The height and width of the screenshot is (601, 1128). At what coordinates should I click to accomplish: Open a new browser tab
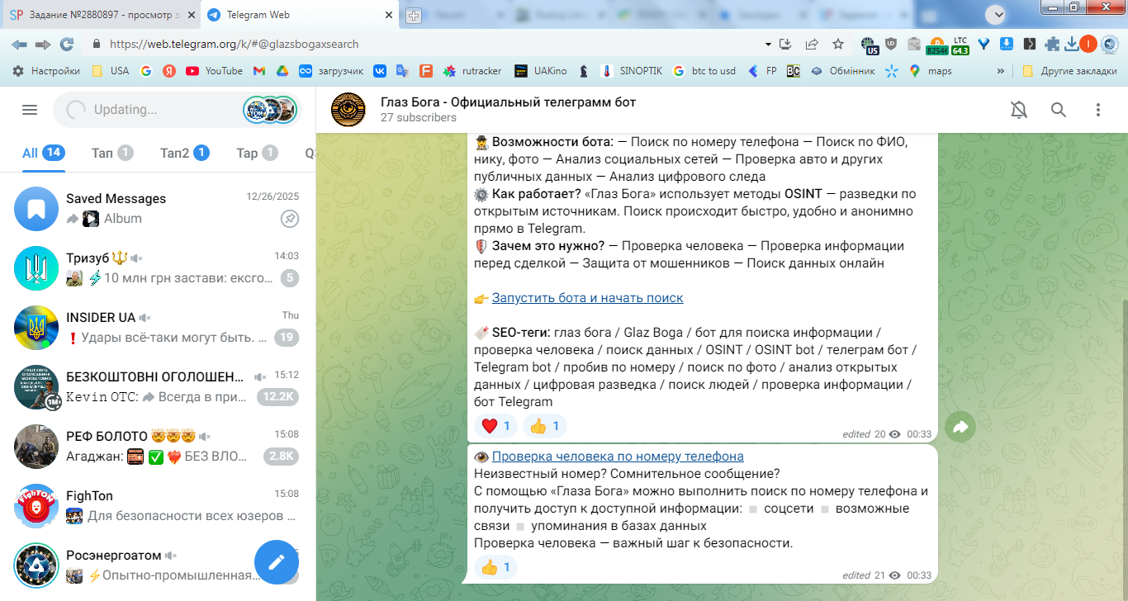coord(414,15)
